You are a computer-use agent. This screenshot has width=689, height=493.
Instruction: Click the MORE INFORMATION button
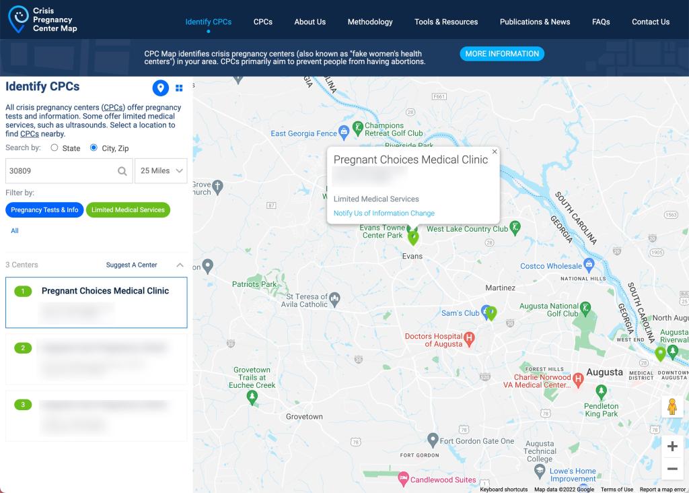point(502,54)
